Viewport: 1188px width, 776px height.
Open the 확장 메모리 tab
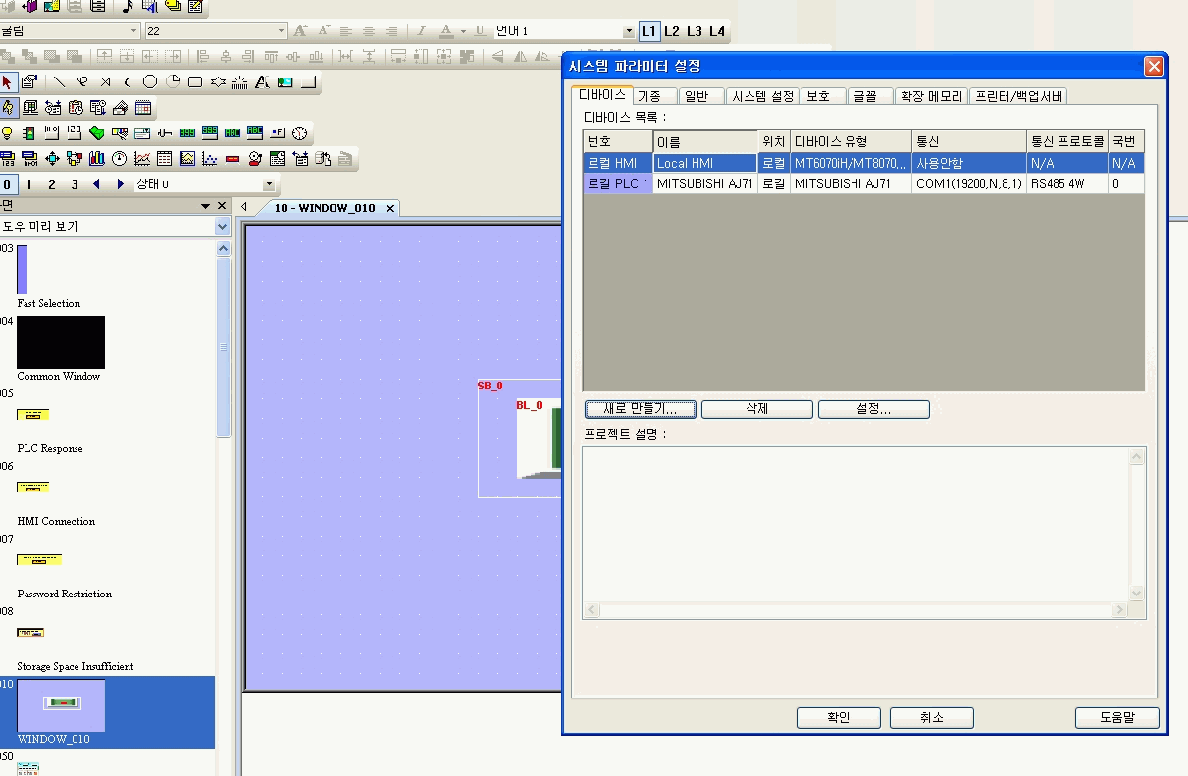point(931,96)
